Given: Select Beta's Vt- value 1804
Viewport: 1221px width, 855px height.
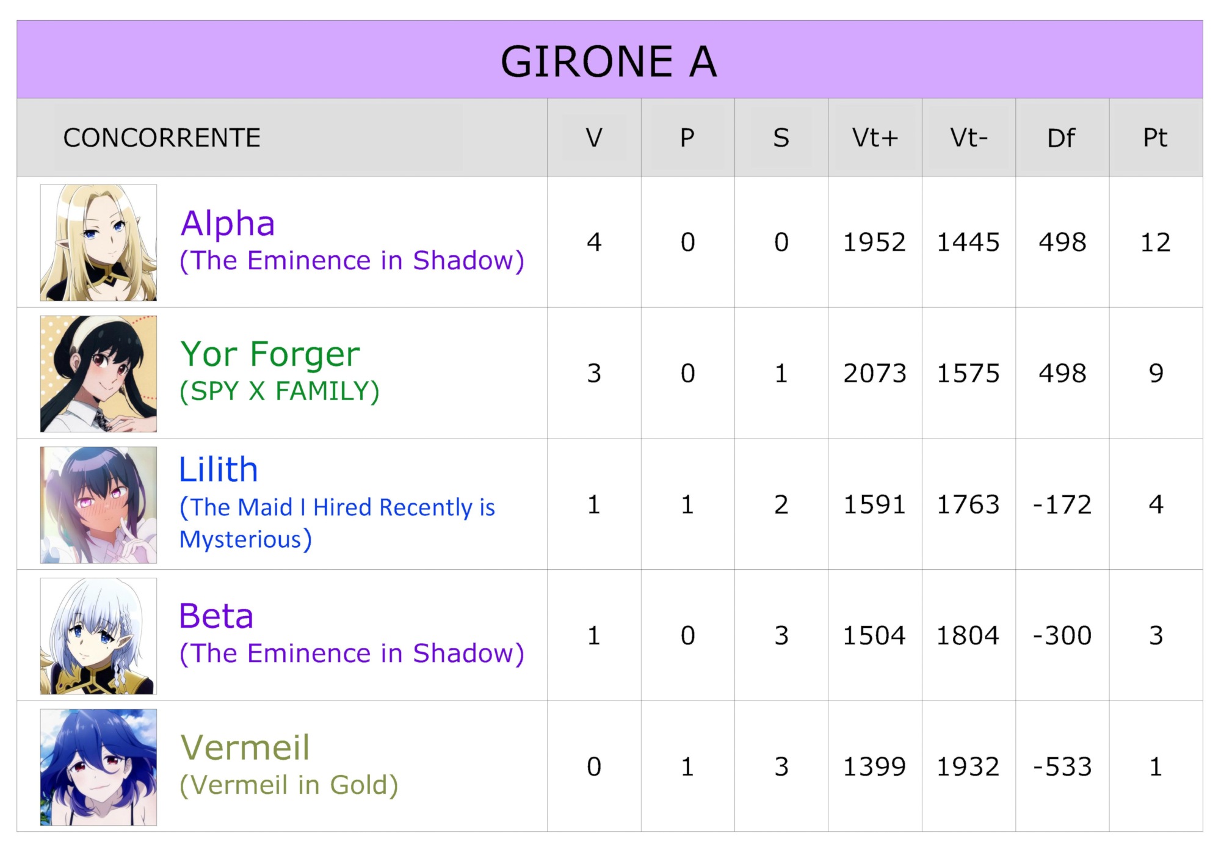Looking at the screenshot, I should coord(968,636).
